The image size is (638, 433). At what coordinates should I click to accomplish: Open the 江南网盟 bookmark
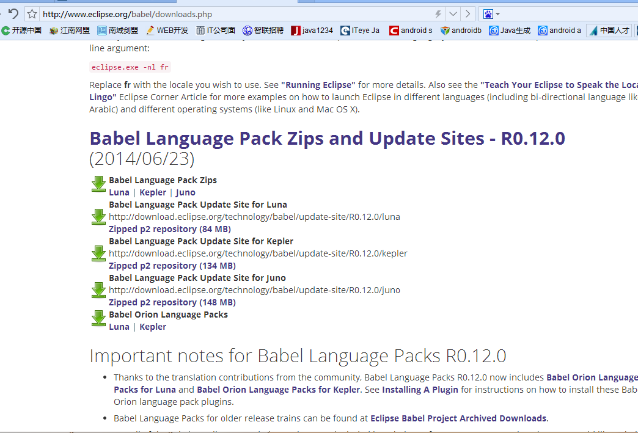tap(70, 31)
